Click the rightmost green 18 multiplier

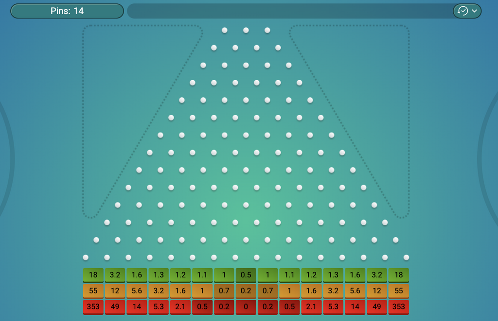coord(398,275)
